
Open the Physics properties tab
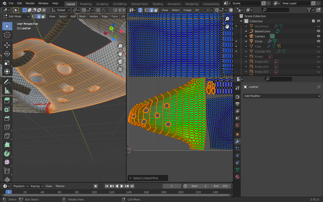(x=237, y=156)
